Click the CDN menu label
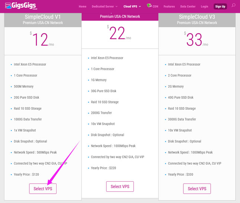 coord(156,7)
